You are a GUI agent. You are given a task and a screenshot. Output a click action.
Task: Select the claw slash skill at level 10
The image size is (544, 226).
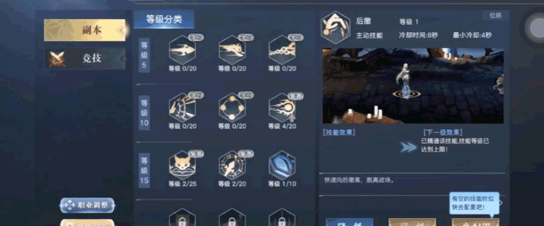182,107
